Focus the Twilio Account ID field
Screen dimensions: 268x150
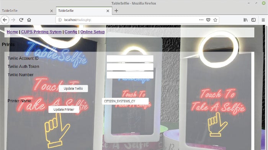point(130,59)
